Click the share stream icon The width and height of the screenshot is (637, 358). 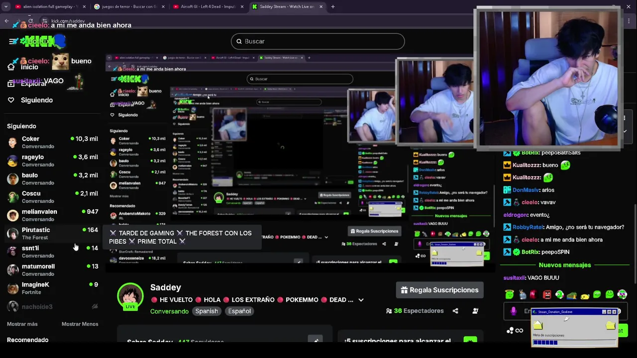click(x=455, y=311)
